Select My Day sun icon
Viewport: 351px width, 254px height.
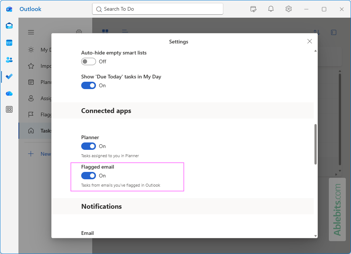point(31,50)
